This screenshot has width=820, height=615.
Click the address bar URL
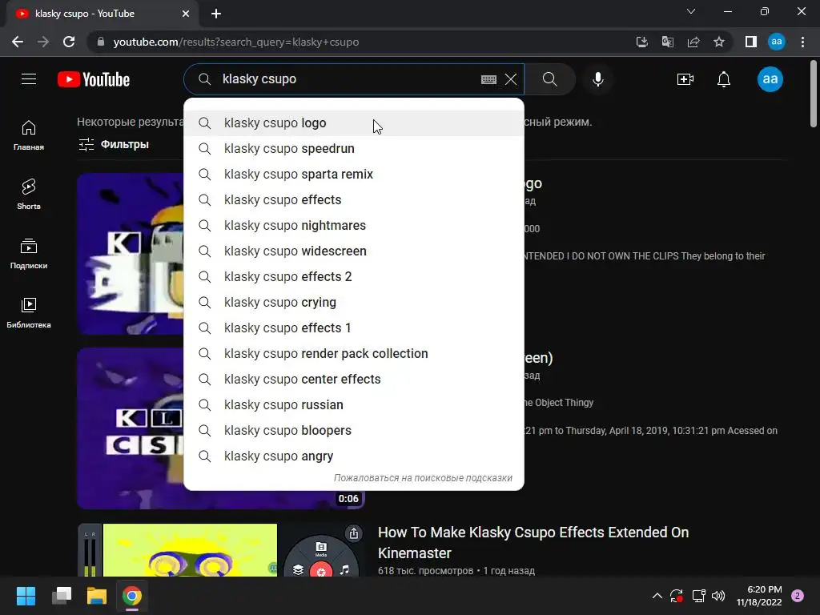236,42
